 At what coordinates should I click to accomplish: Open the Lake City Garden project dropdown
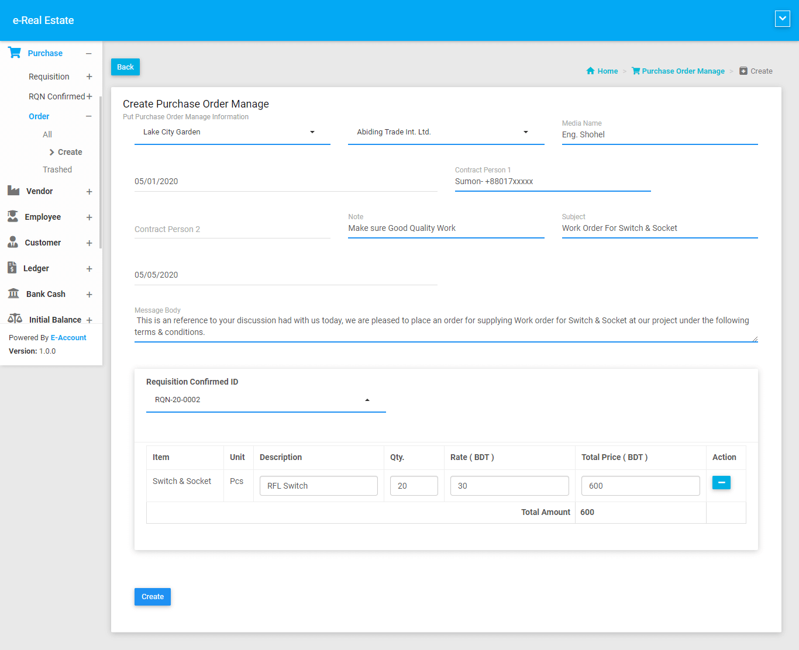click(232, 132)
